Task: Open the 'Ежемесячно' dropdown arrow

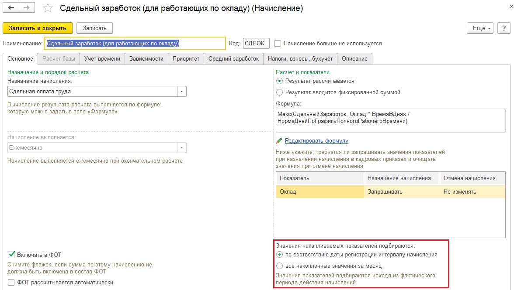Action: click(x=181, y=148)
